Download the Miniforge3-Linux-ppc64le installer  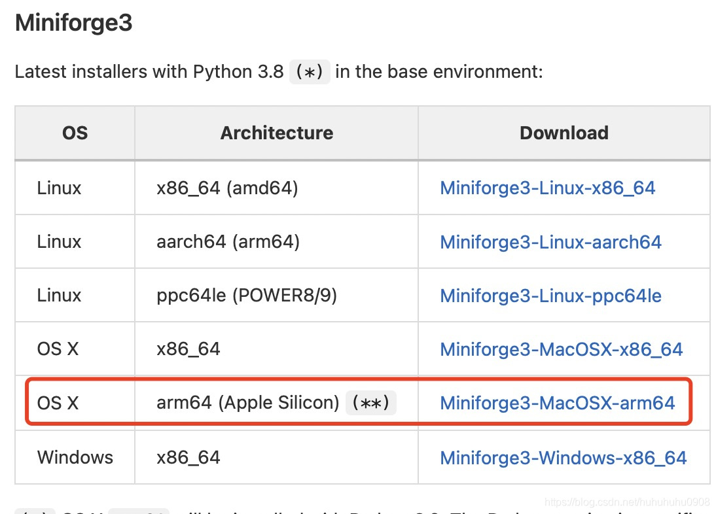point(550,296)
